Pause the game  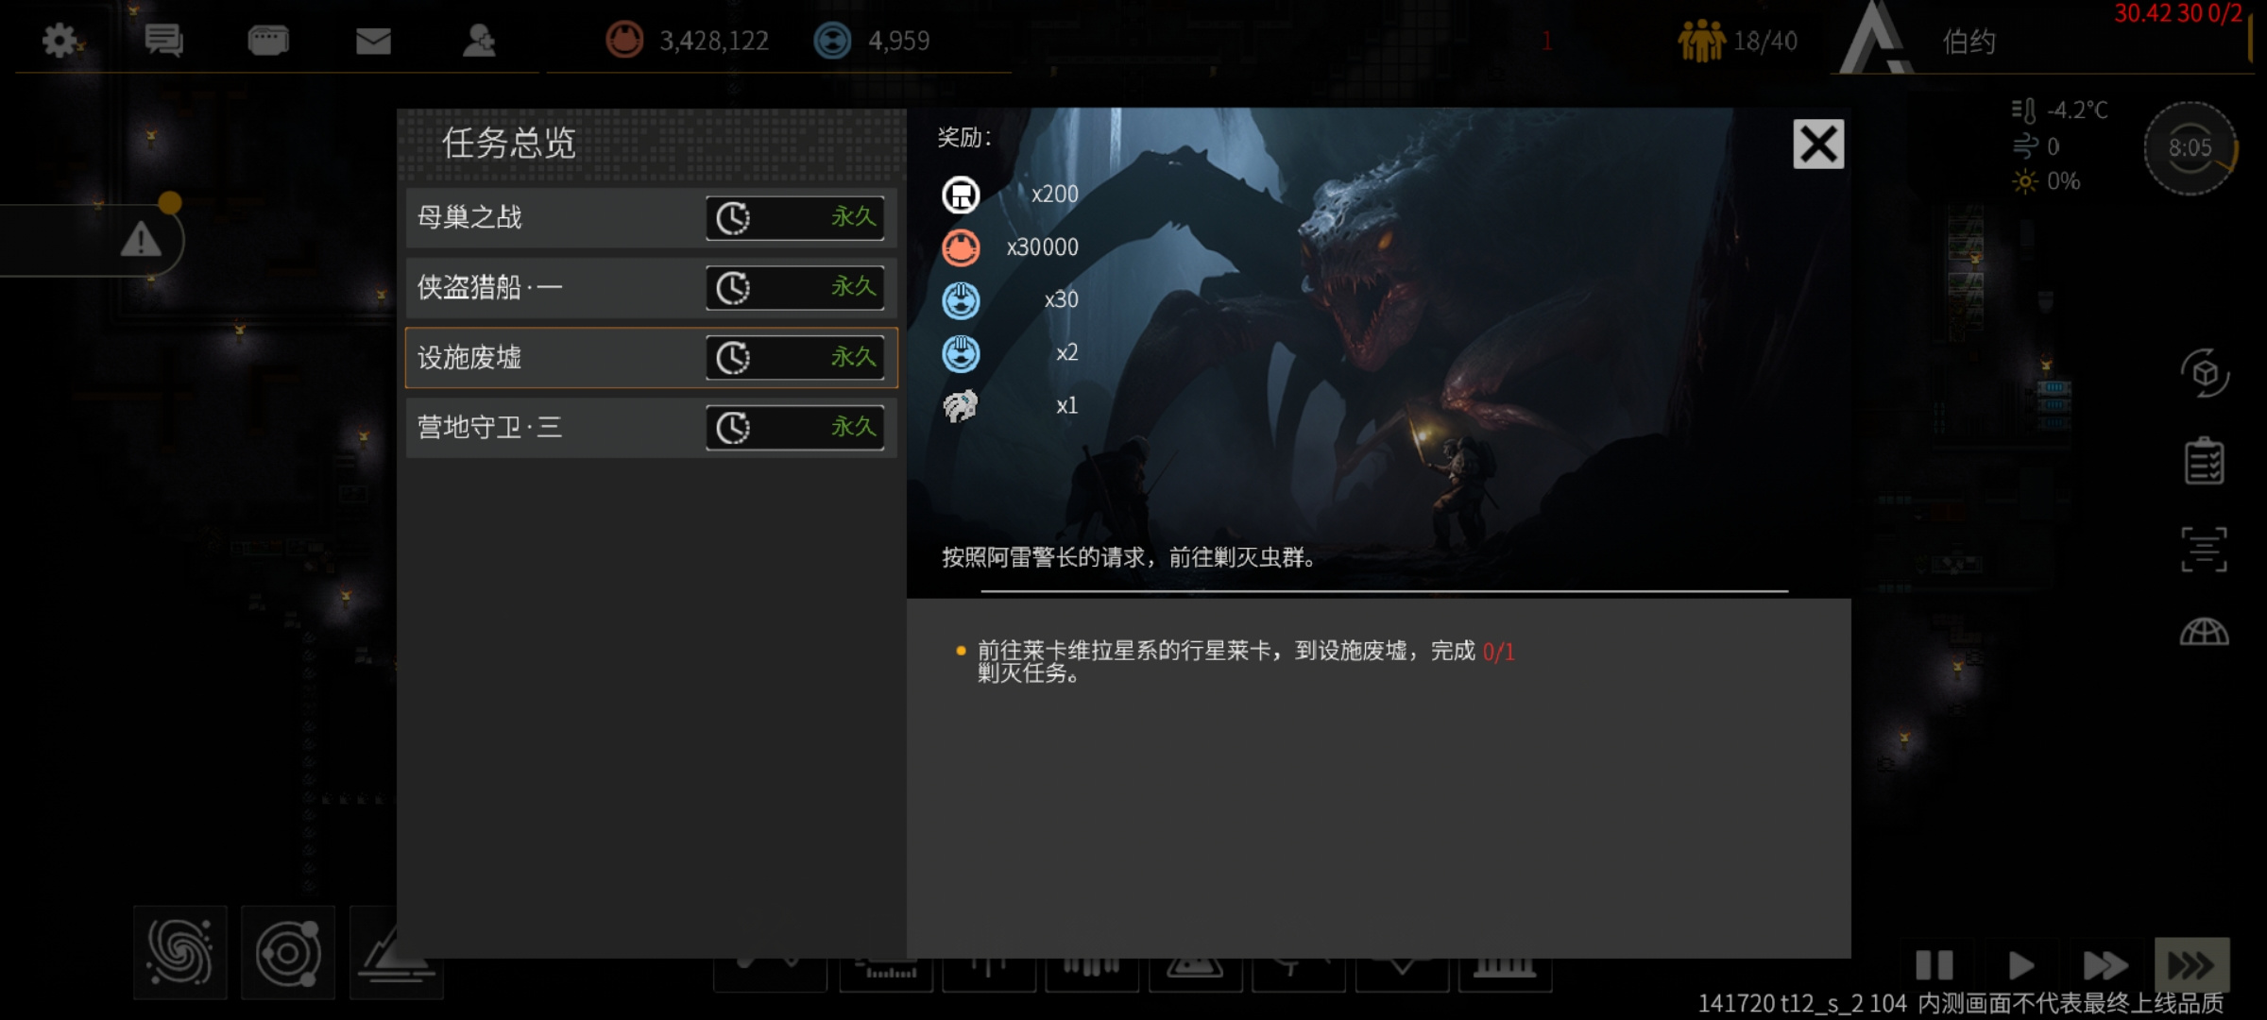1934,965
